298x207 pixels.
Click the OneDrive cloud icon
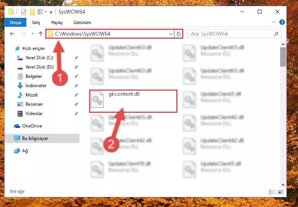17,126
